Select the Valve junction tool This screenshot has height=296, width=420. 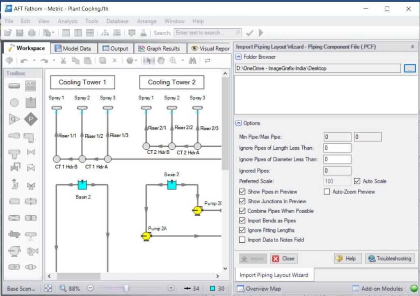click(31, 152)
